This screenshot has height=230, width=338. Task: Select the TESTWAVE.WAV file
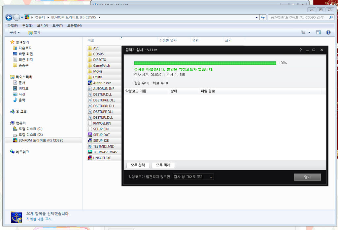[105, 152]
